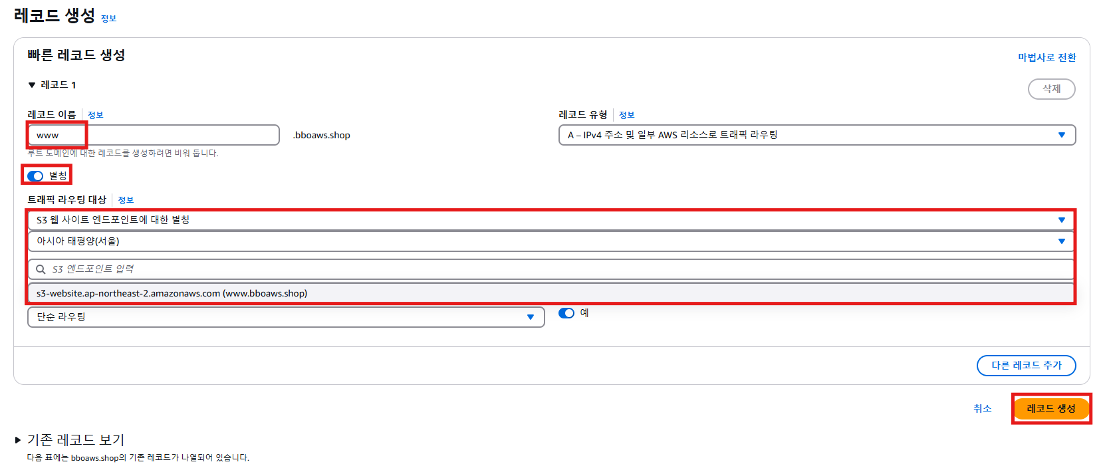Click the 삭제 delete button

(x=1052, y=89)
